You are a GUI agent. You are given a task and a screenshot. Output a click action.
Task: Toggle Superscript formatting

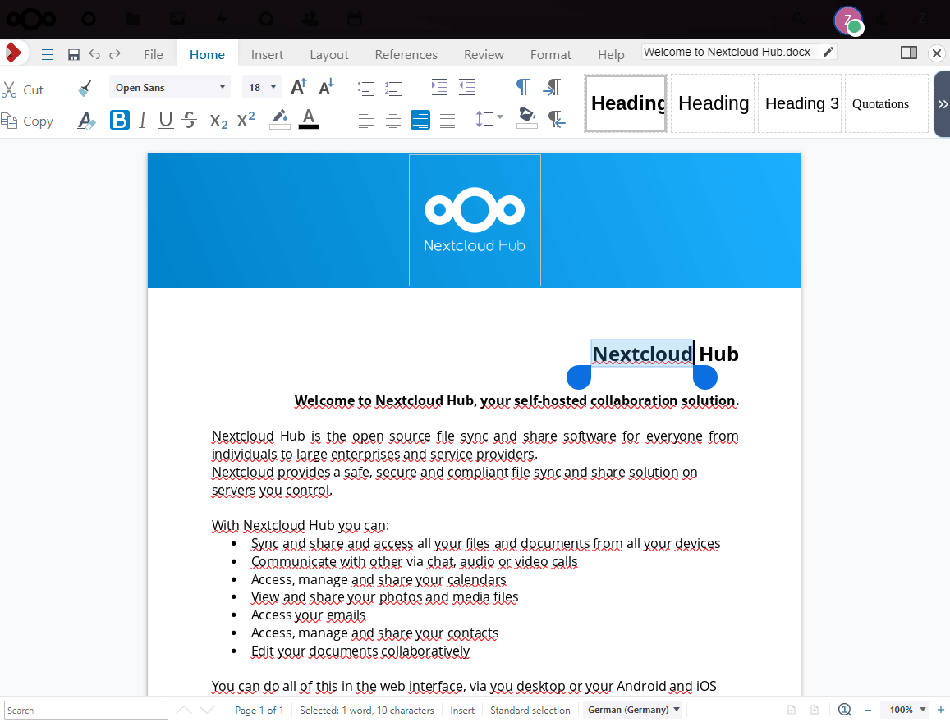pos(246,119)
